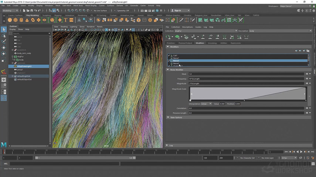Click XGen add guide plus icon
This screenshot has height=177, width=316.
tap(203, 37)
